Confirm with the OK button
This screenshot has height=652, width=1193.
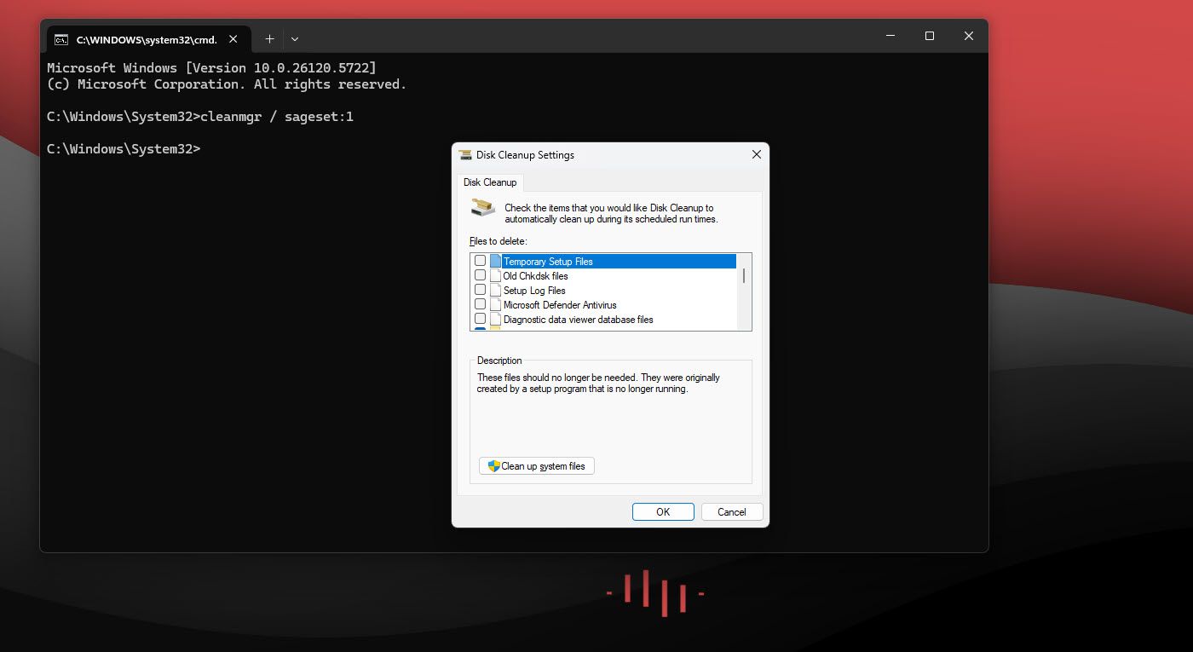[x=663, y=512]
